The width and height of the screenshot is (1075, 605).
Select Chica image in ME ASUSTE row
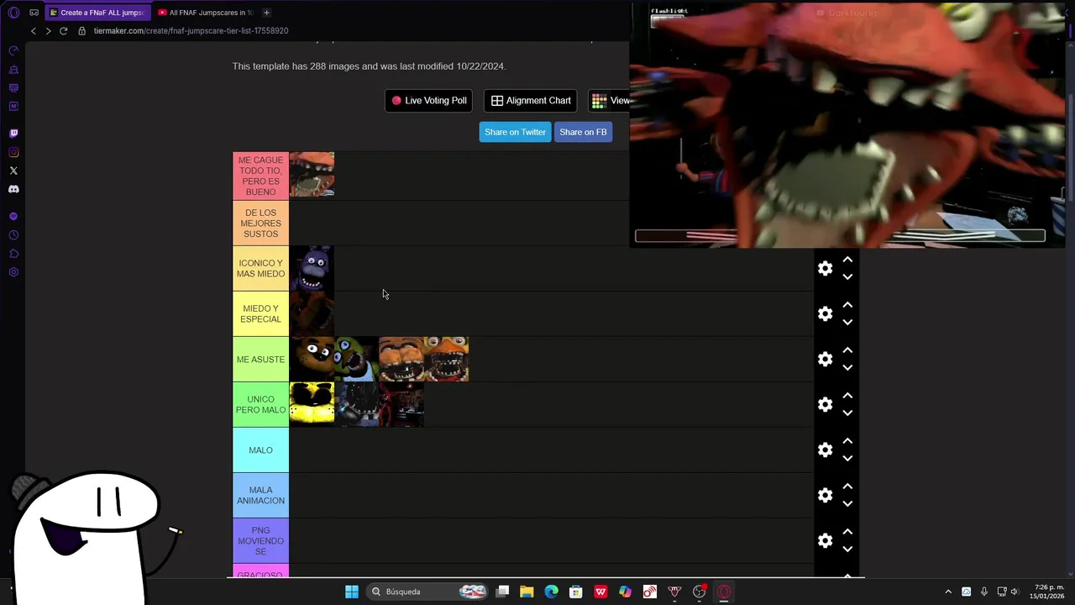357,359
